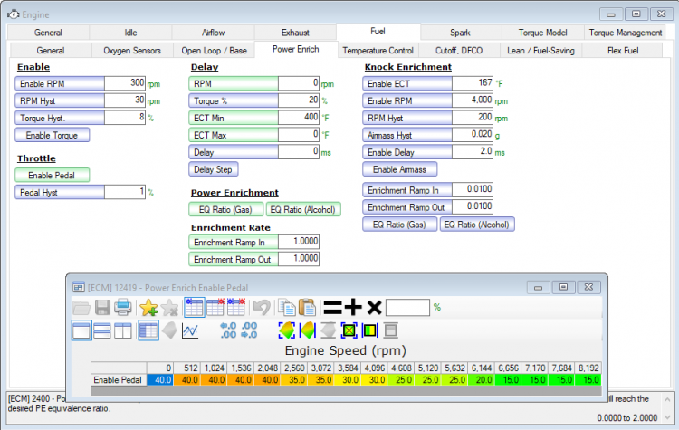
Task: Open Knock Enrichment EQ Ratio (Gas) button
Action: click(399, 225)
